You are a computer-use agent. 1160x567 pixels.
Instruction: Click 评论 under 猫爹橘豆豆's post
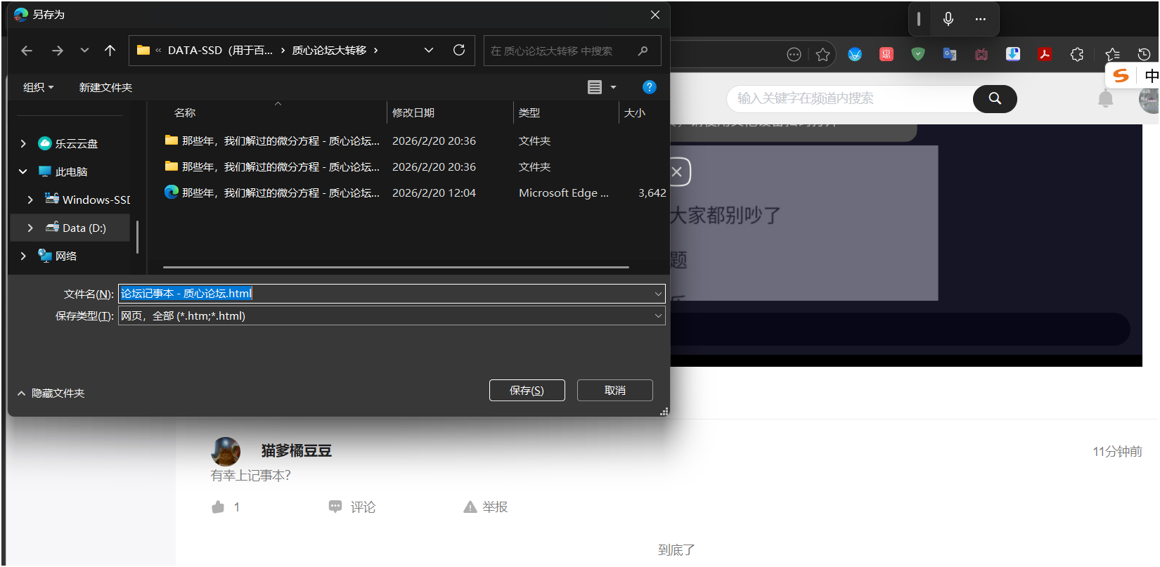(352, 507)
